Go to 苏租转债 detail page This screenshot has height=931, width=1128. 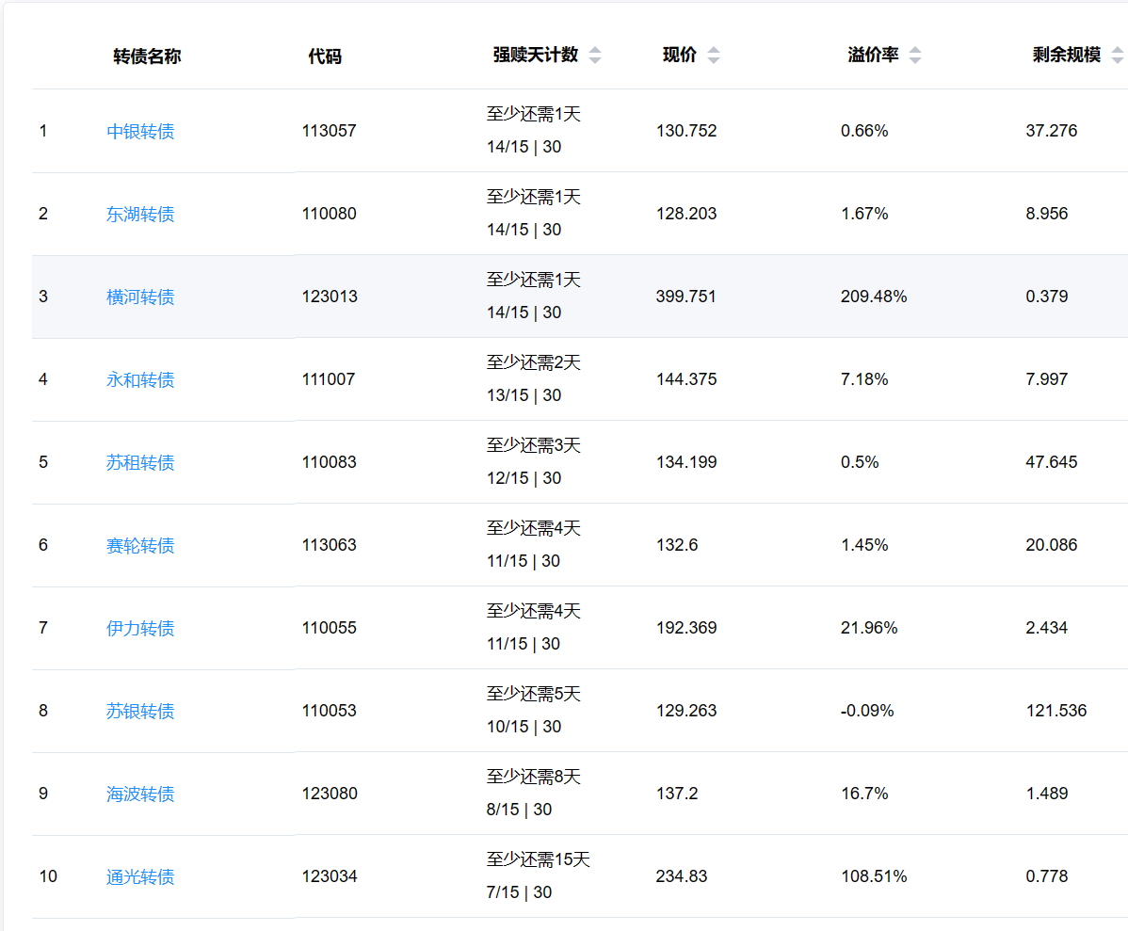pyautogui.click(x=140, y=462)
